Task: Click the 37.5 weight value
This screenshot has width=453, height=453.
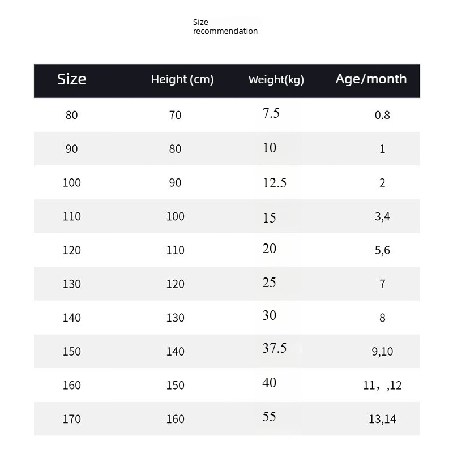Action: pyautogui.click(x=275, y=348)
